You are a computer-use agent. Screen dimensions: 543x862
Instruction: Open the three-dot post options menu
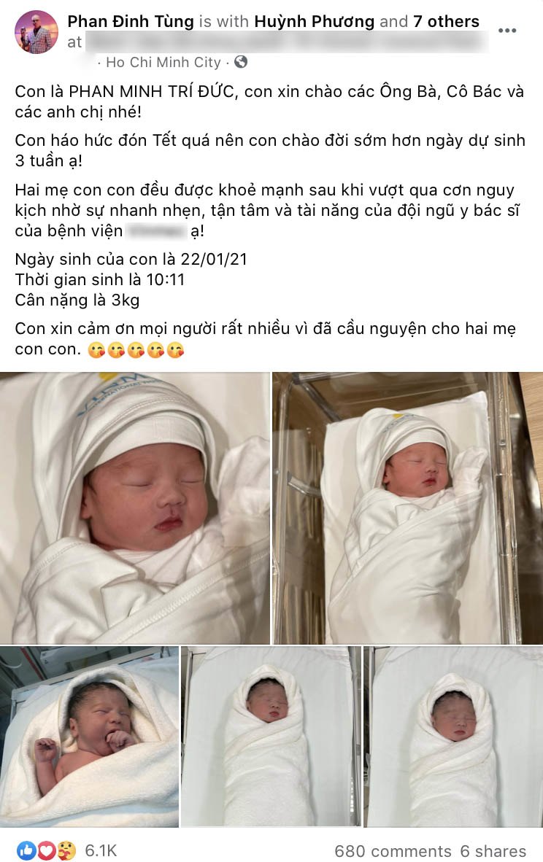(x=507, y=30)
